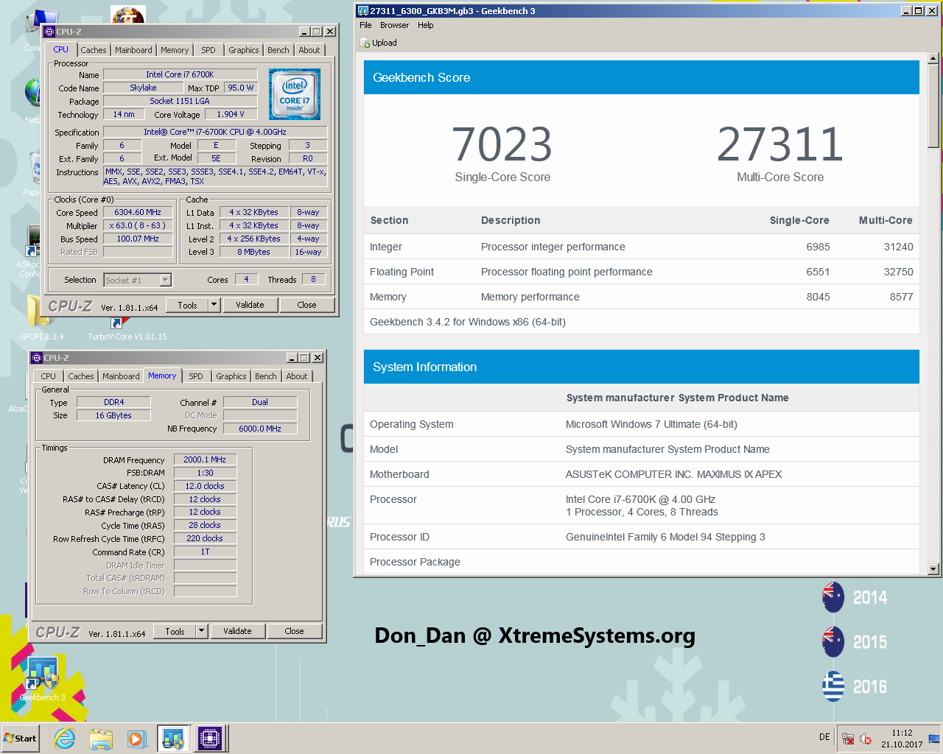Switch to Mainboard tab in top CPU-Z
Image resolution: width=943 pixels, height=754 pixels.
[133, 50]
